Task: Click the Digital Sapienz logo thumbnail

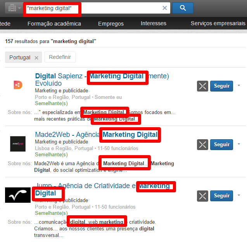Action: (x=18, y=85)
